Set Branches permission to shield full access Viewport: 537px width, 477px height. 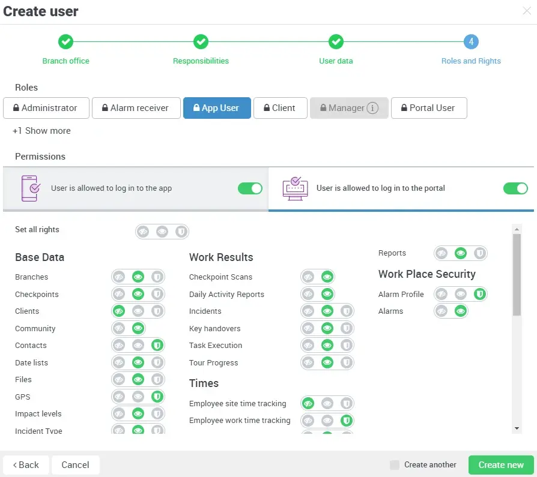(157, 277)
